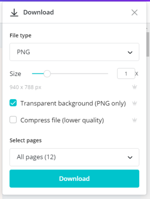Screen dimensions: 150x199
Task: Close the Download panel with X
Action: pyautogui.click(x=134, y=12)
